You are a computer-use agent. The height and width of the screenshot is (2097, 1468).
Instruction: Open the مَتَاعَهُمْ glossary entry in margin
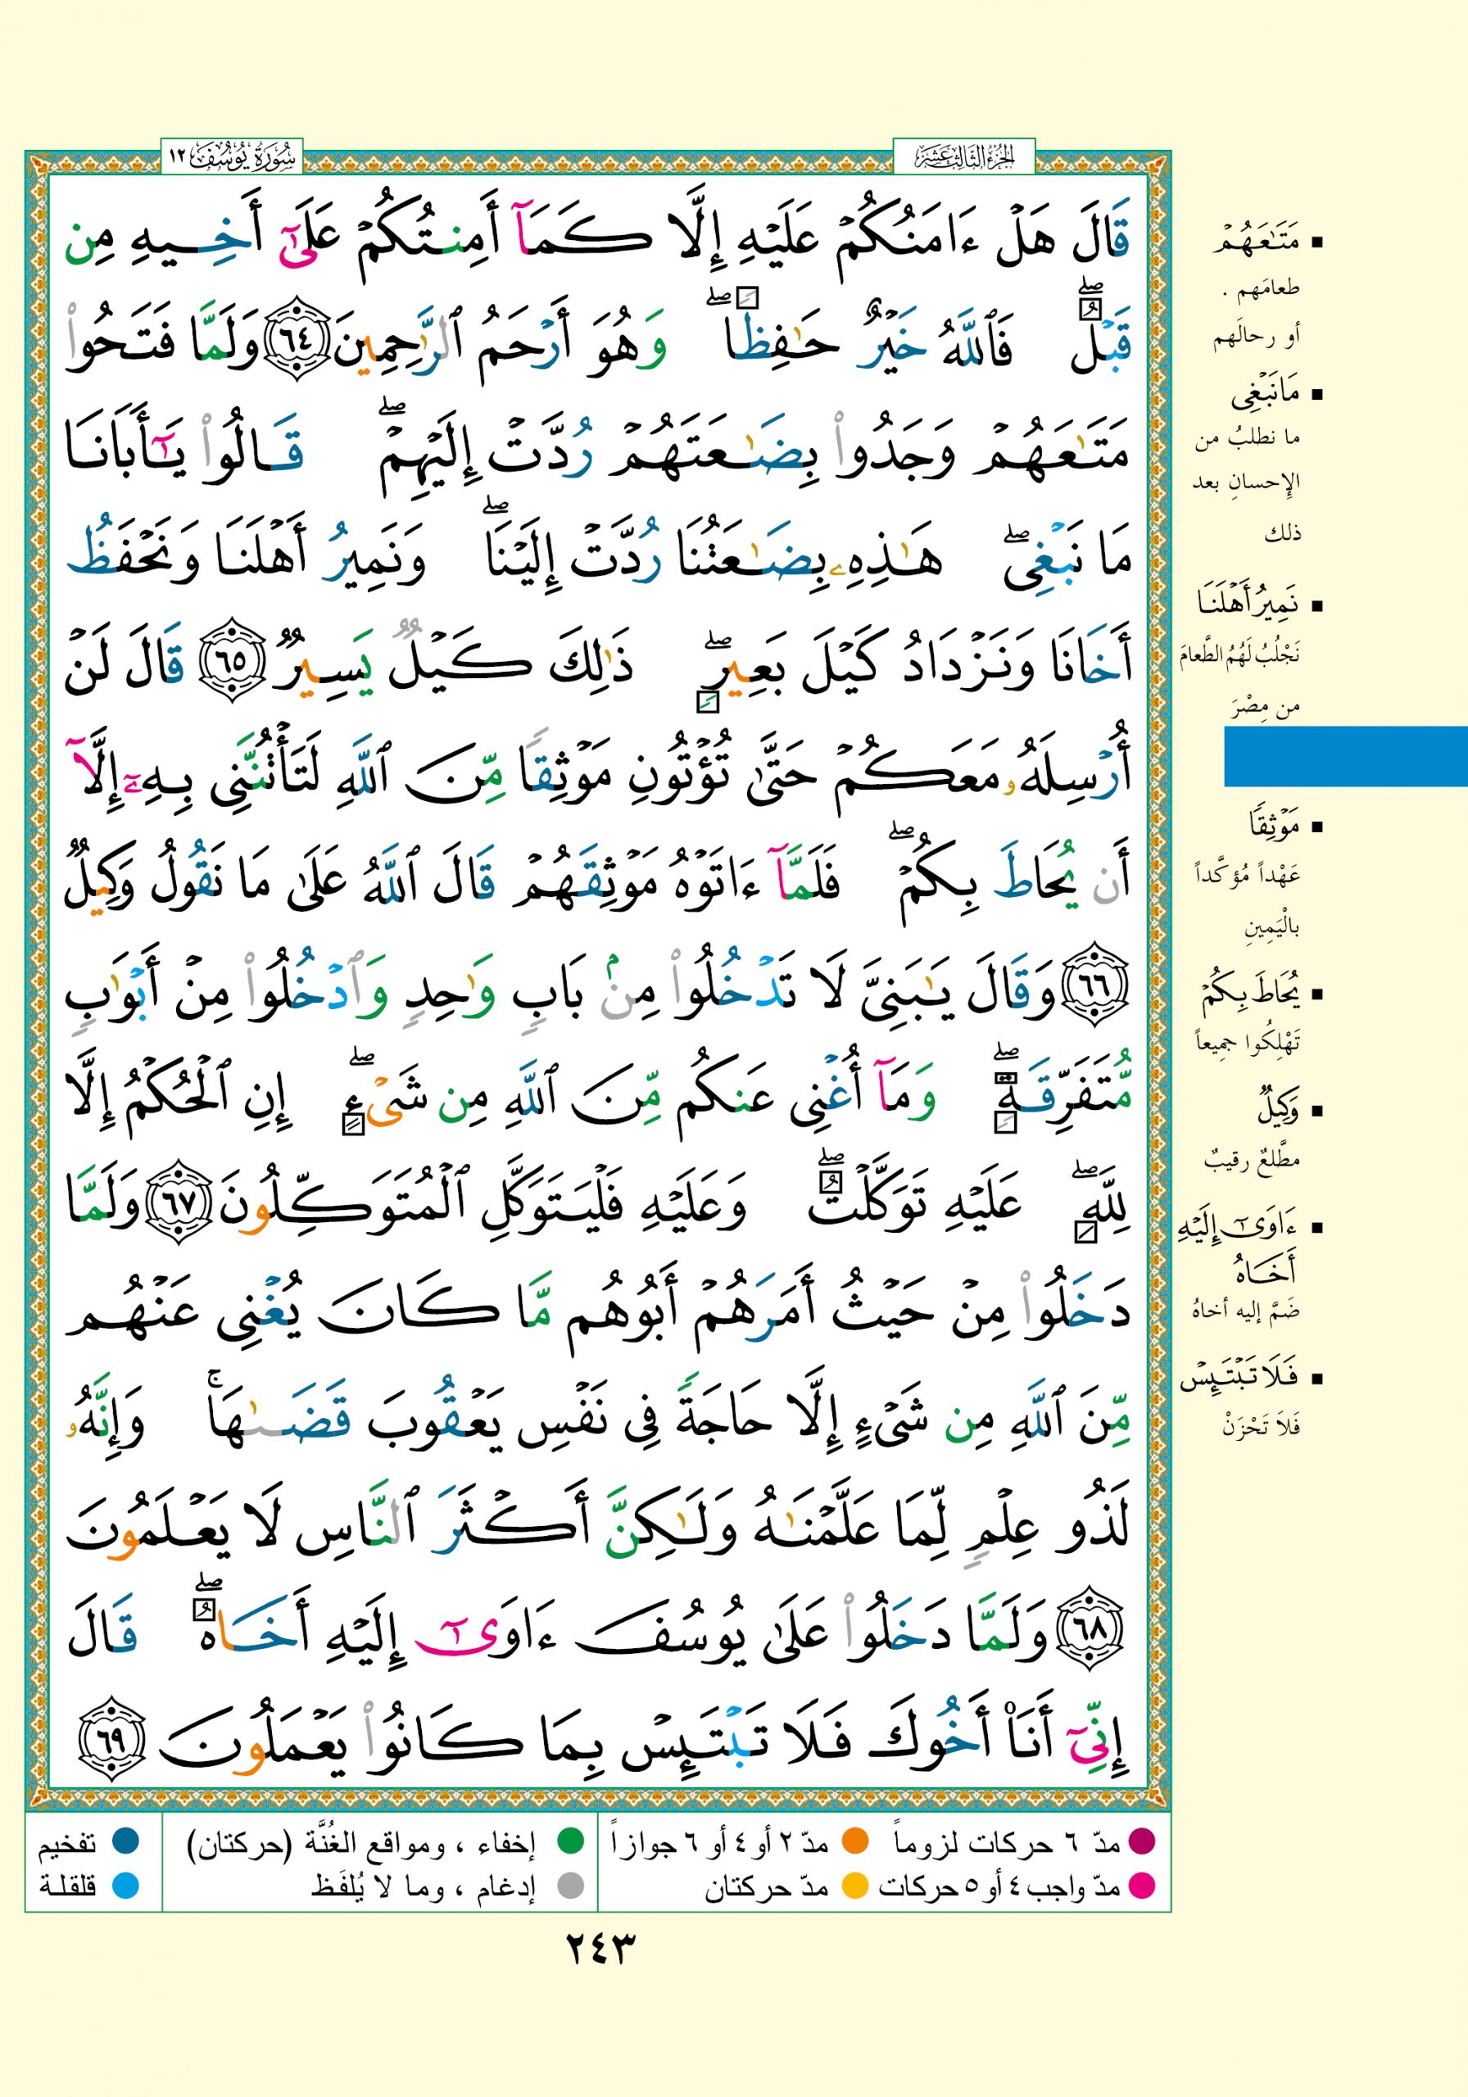tap(1256, 244)
